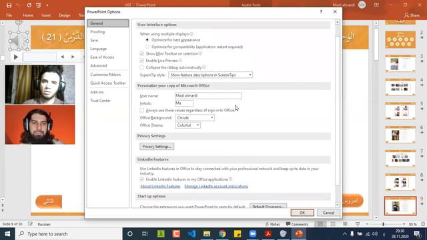
Task: Click the Notes button in status bar
Action: [x=273, y=224]
